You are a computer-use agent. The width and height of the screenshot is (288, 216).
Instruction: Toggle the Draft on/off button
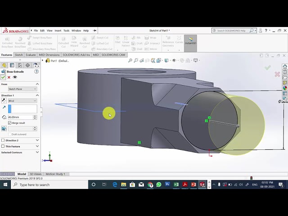[4, 129]
